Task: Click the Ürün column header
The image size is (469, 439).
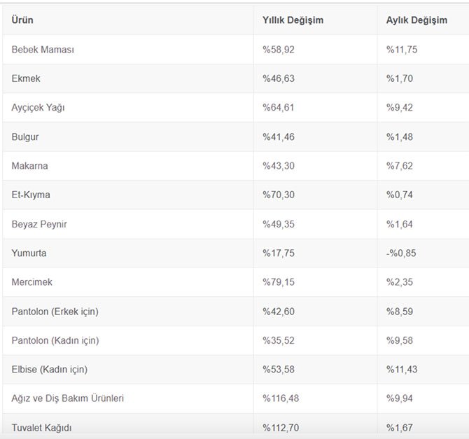Action: (22, 20)
